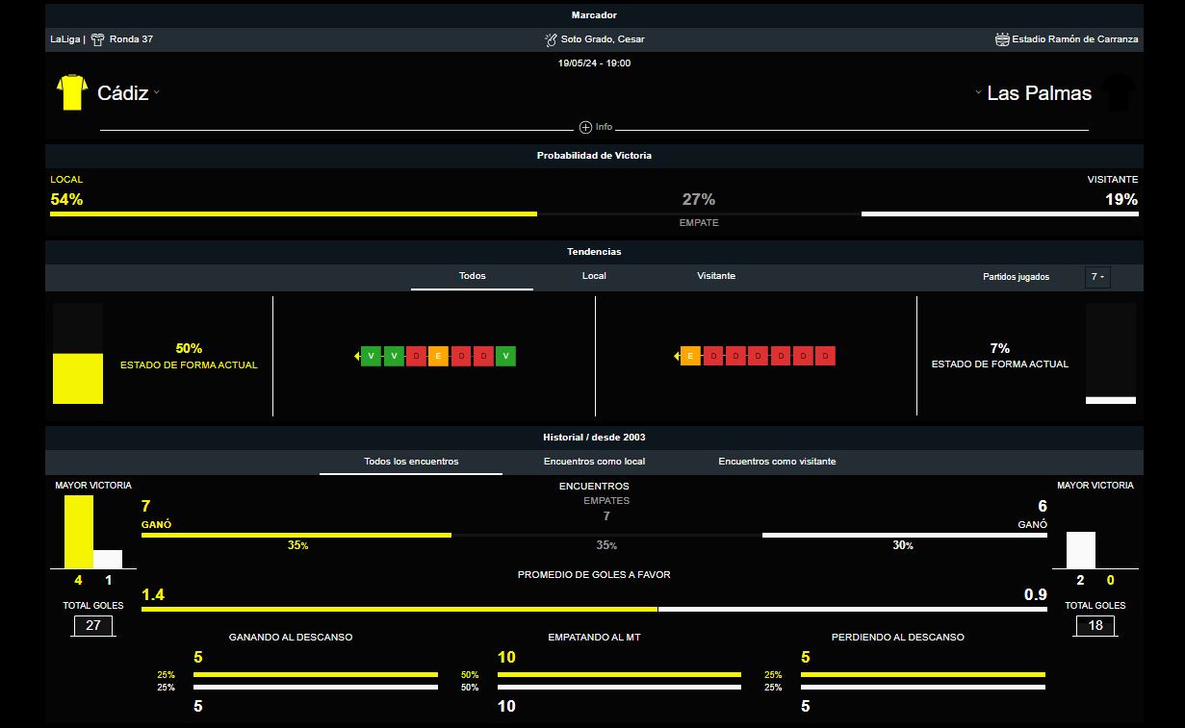Click Cádiz's orange E draw form square
Image resolution: width=1185 pixels, height=728 pixels.
[x=438, y=357]
